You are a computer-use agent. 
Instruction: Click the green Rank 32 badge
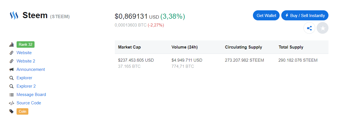(x=26, y=44)
